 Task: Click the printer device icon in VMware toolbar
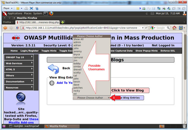164,8
